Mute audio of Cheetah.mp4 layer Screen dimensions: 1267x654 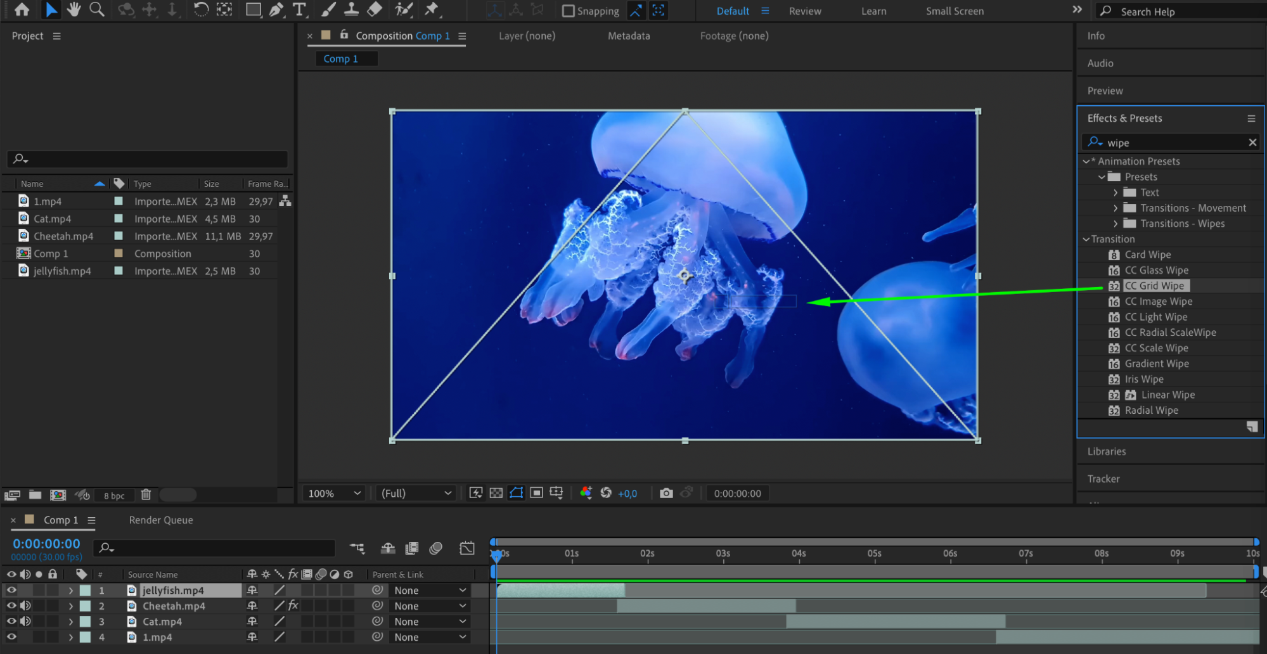point(25,606)
